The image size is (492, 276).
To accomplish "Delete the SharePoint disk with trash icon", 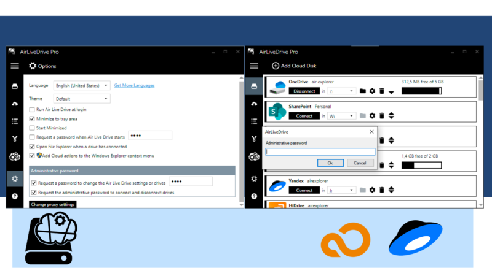I will click(382, 116).
